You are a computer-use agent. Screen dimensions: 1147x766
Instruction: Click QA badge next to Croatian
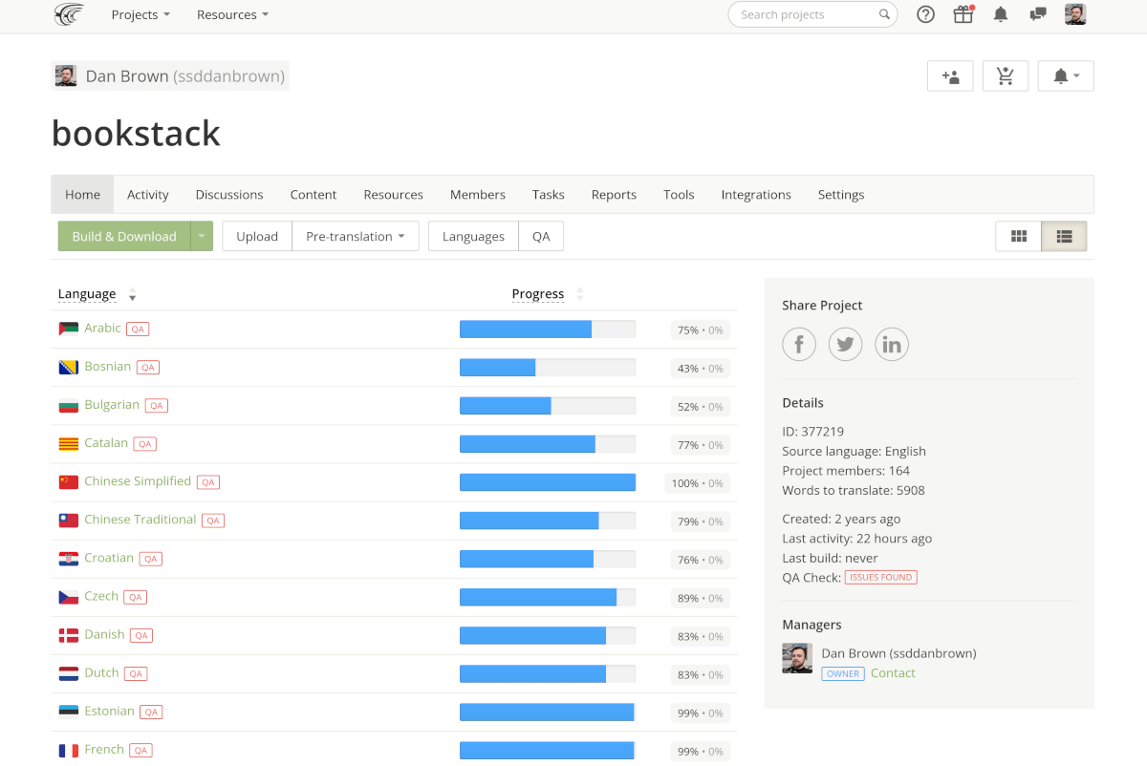[150, 559]
